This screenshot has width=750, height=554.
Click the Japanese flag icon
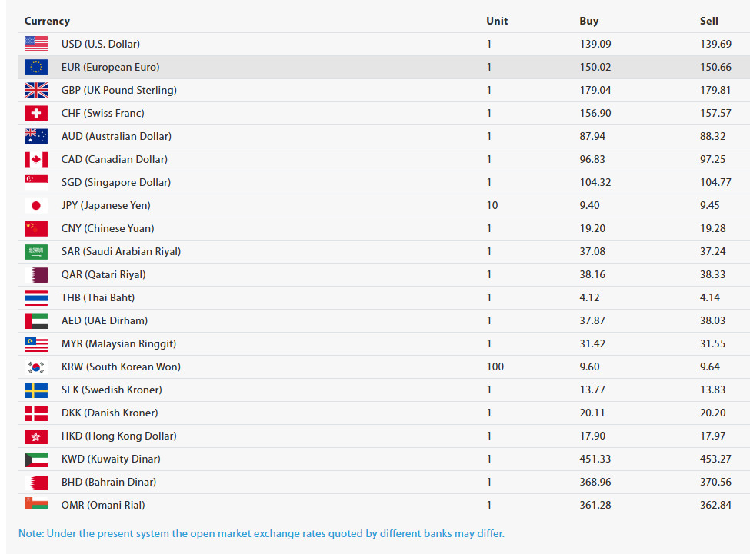point(35,205)
